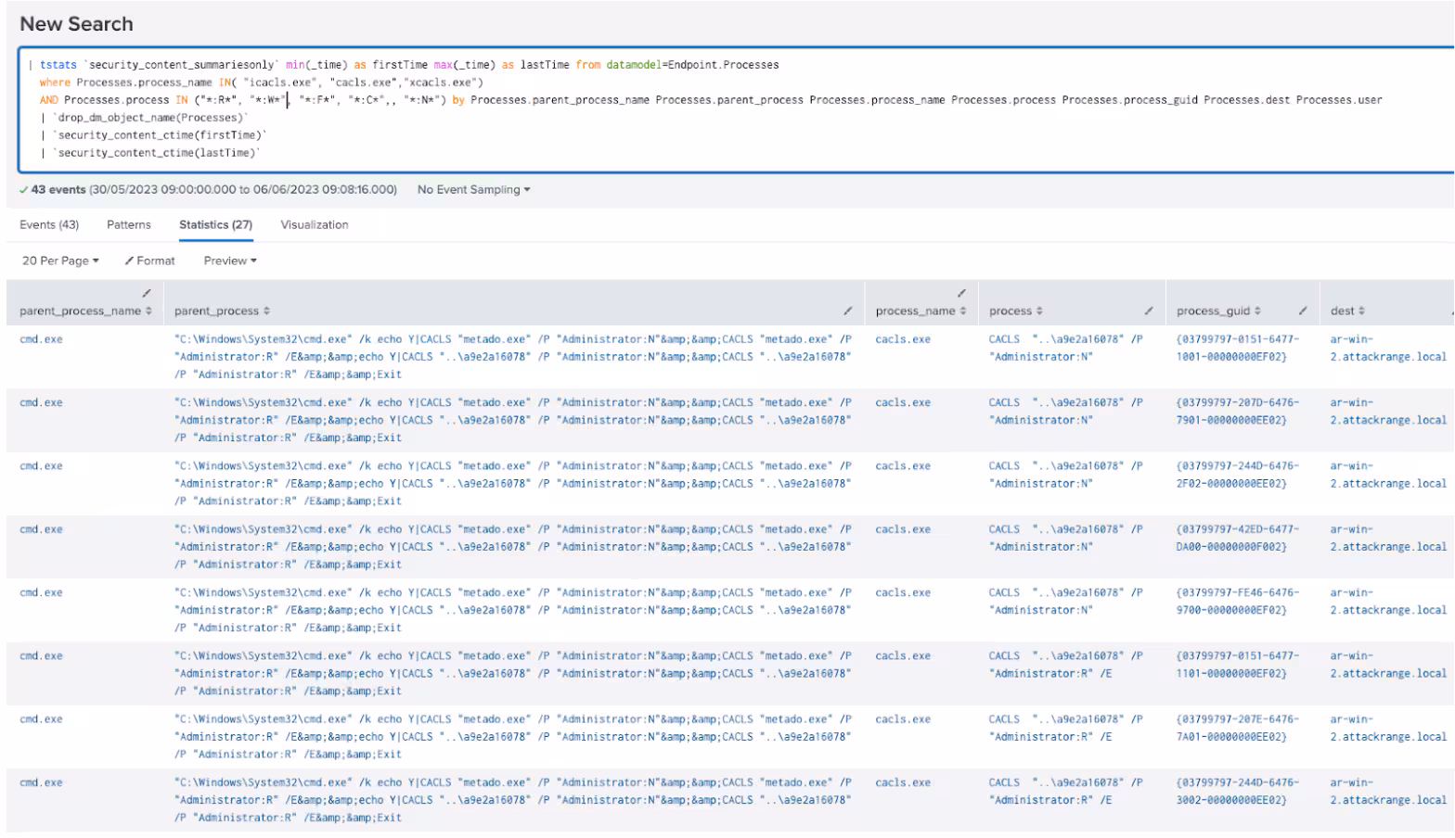This screenshot has height=838, width=1455.
Task: Click the first cmd.exe link in results
Action: coord(42,340)
